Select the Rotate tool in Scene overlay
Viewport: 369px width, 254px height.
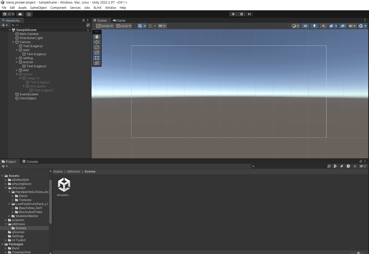97,47
